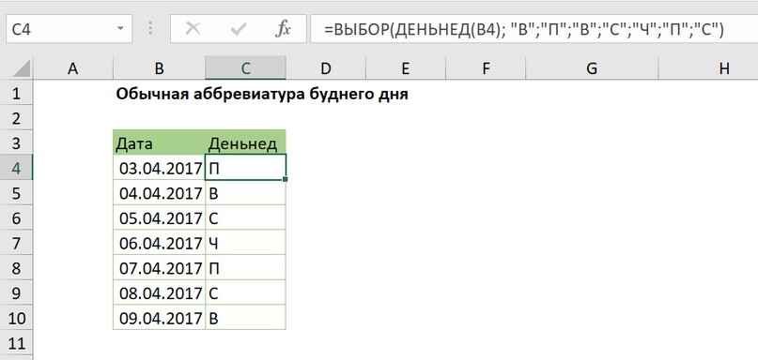Select cell with date 04.04.2017
This screenshot has width=758, height=360.
[160, 193]
